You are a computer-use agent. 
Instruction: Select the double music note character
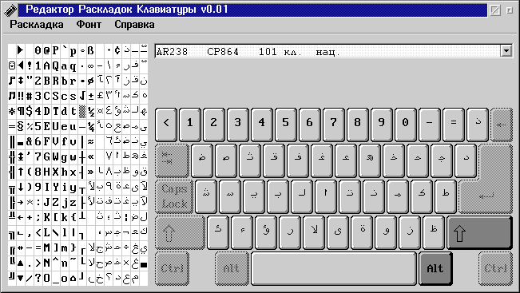click(x=12, y=96)
